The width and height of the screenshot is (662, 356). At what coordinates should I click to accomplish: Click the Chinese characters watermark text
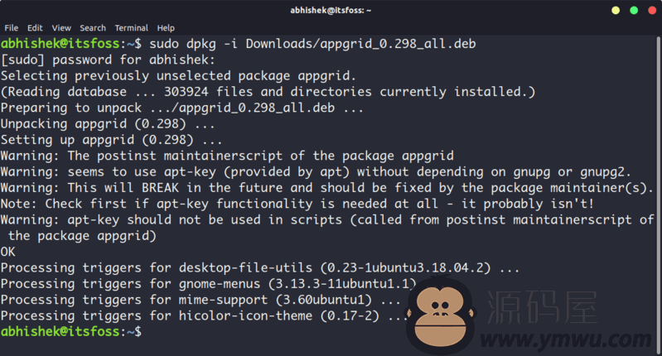pyautogui.click(x=543, y=307)
